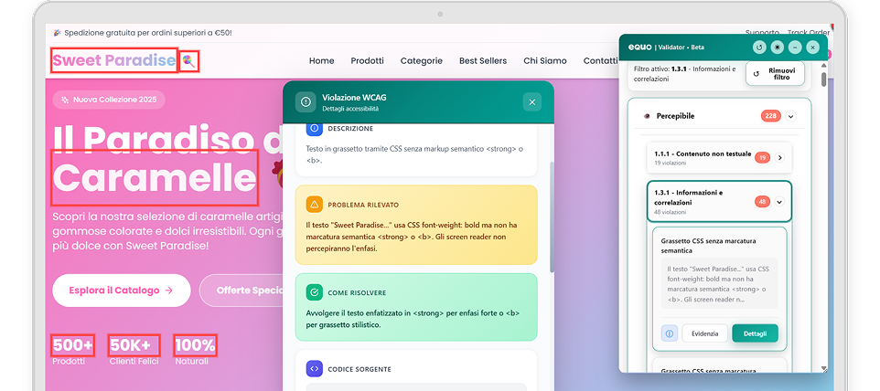Click the alert icon in Violazione WCAG header
The width and height of the screenshot is (880, 391).
click(306, 102)
